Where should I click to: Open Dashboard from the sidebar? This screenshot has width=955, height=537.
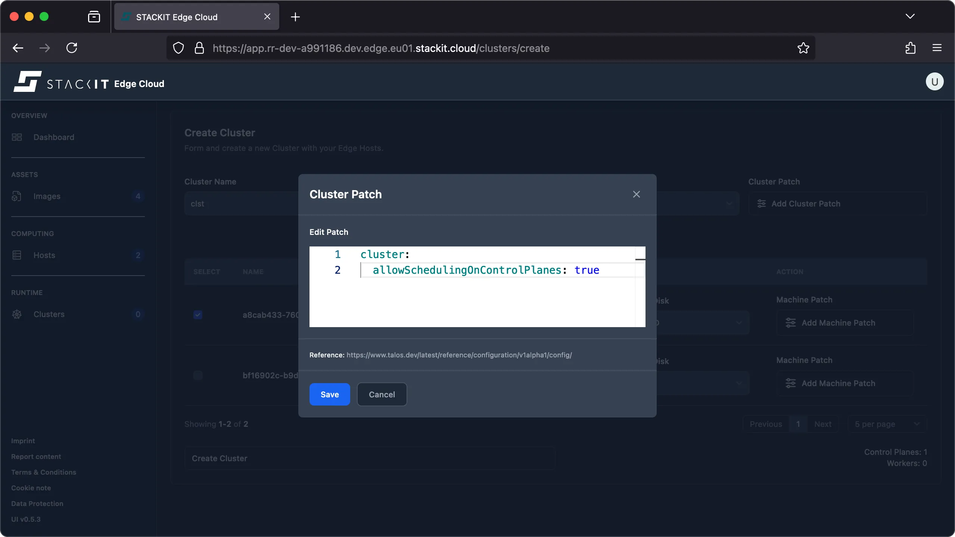click(53, 137)
